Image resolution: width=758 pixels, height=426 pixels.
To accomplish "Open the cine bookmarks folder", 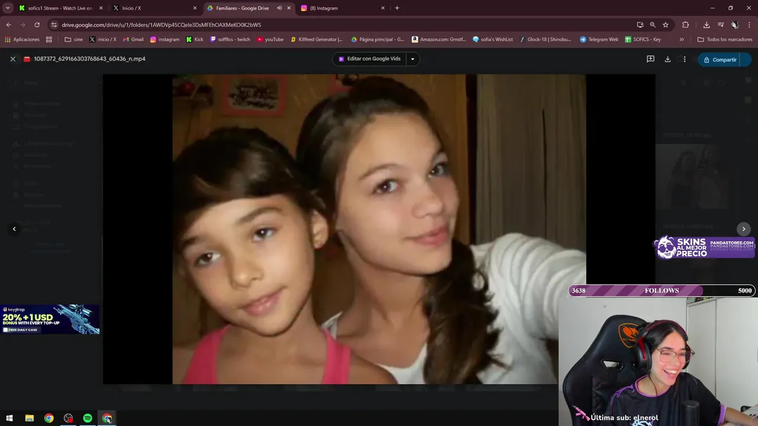I will 73,40.
